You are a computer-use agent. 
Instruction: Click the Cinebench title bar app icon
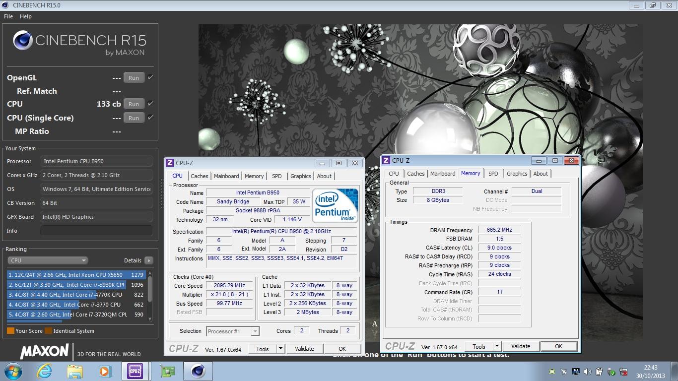5,5
